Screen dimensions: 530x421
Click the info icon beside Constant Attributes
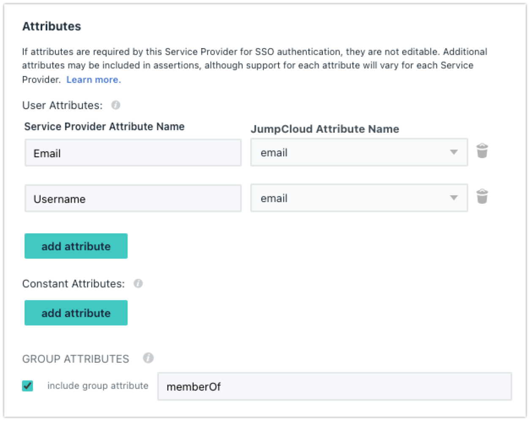(x=138, y=284)
